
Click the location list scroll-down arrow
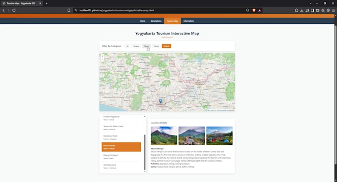(x=145, y=172)
